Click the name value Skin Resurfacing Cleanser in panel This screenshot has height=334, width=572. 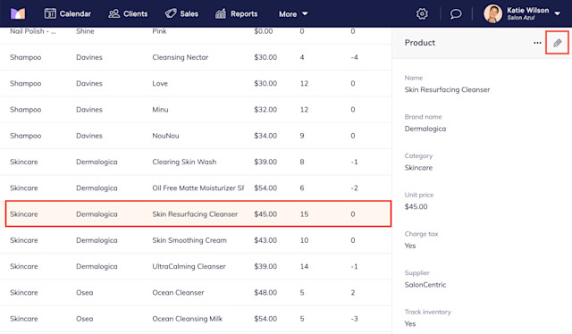(x=447, y=89)
